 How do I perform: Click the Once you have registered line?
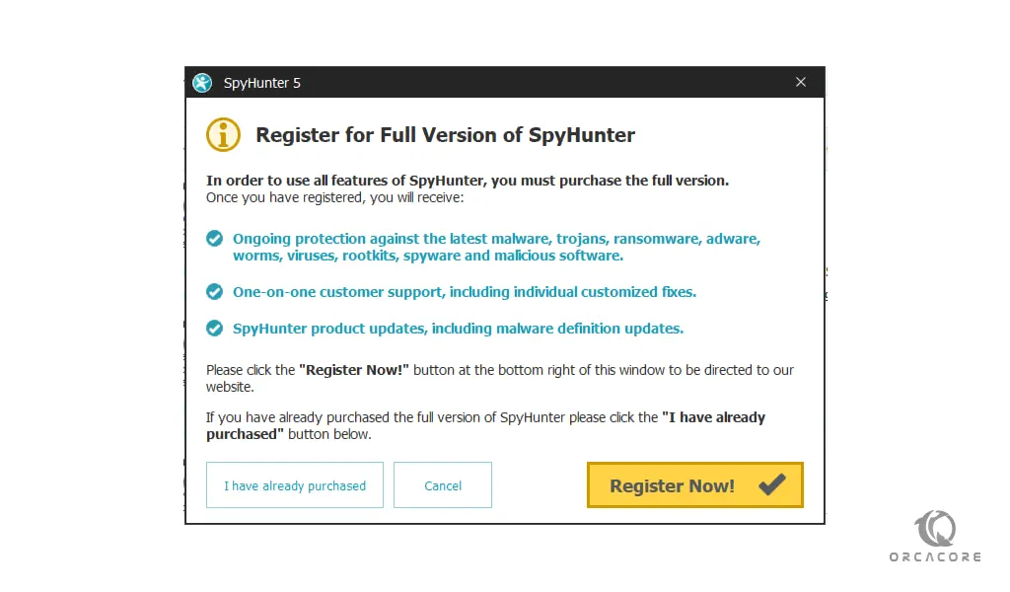pyautogui.click(x=335, y=197)
